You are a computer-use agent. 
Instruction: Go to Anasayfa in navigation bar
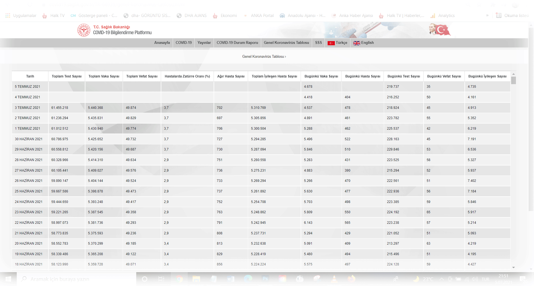(x=162, y=43)
